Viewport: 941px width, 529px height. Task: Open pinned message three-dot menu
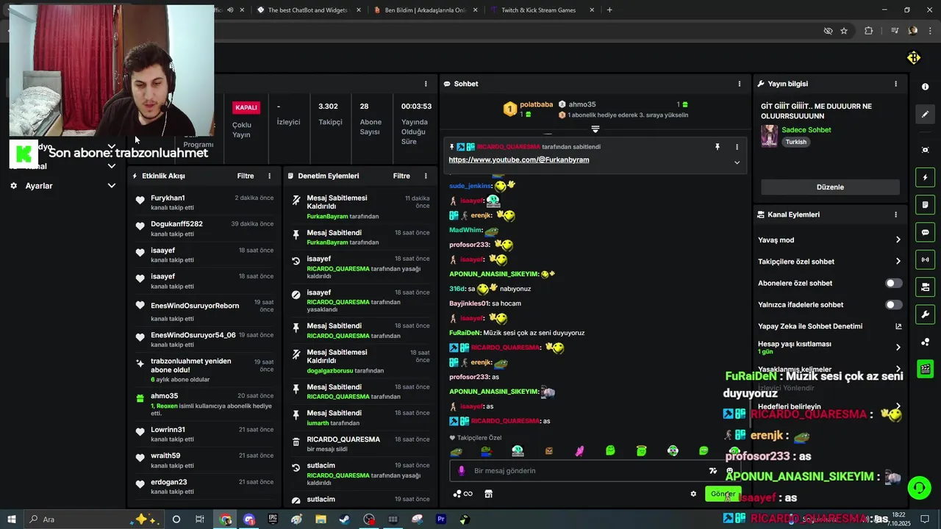coord(737,147)
